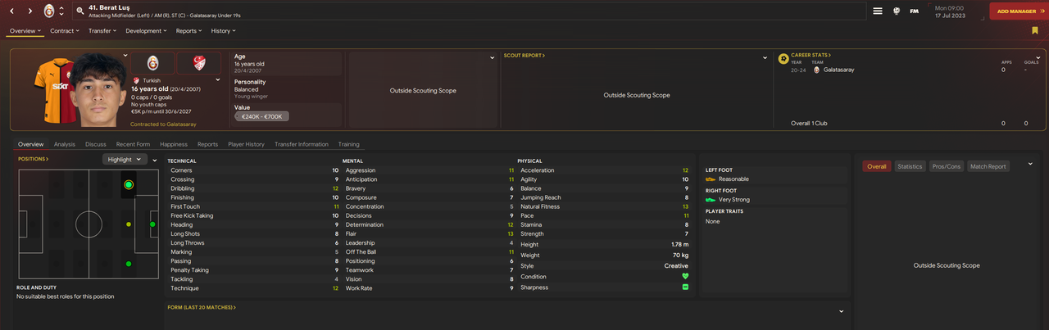Click the Career Stats football icon
1049x330 pixels.
tap(783, 59)
